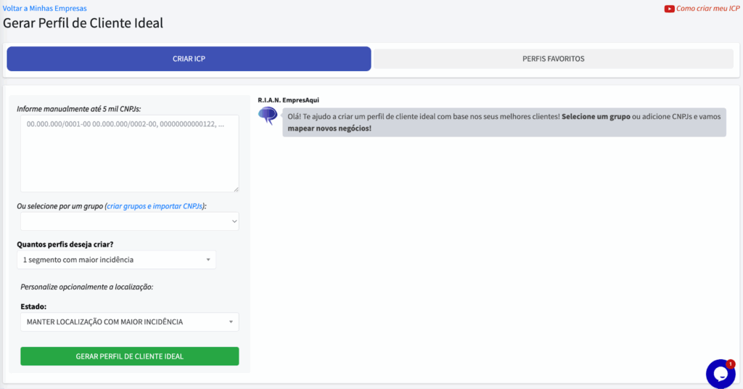
Task: Follow the 'Voltar a Minhas Empresas' link
Action: (x=44, y=8)
